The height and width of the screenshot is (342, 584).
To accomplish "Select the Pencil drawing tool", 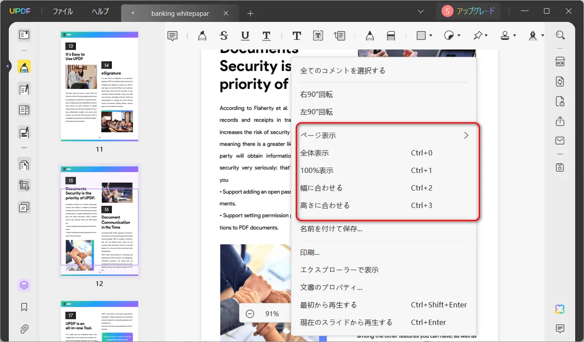I will click(369, 35).
